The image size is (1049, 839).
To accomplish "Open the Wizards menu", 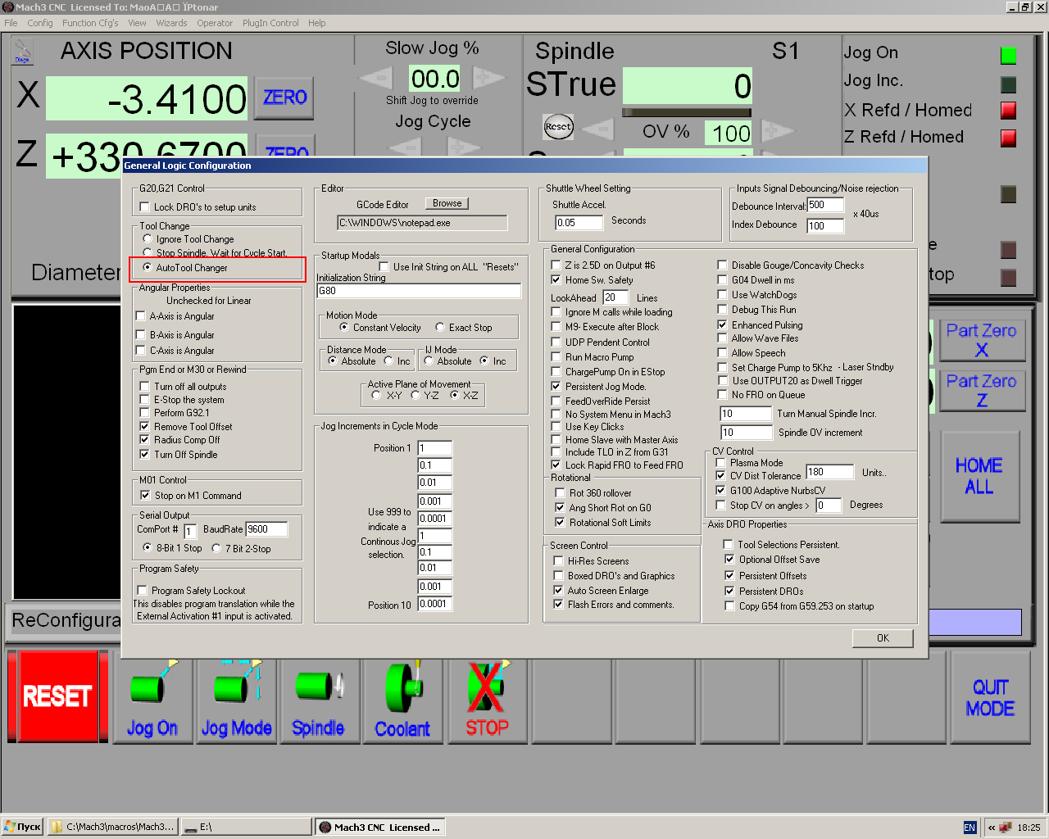I will click(171, 23).
